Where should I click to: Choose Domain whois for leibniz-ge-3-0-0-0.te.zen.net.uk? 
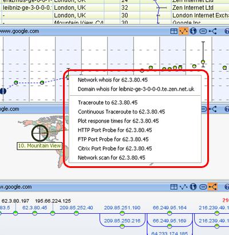click(x=136, y=89)
